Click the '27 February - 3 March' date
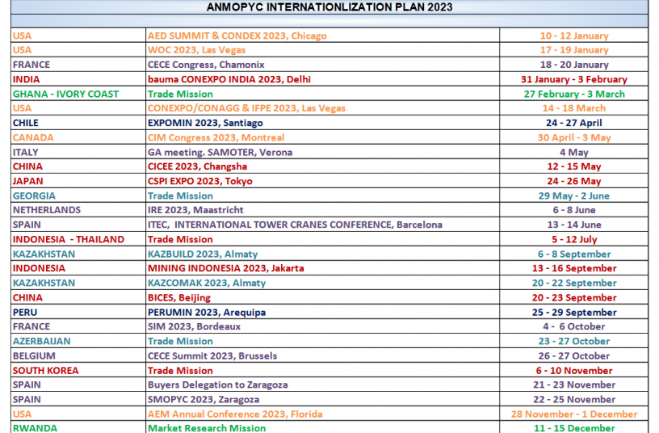This screenshot has width=659, height=433. (x=574, y=95)
